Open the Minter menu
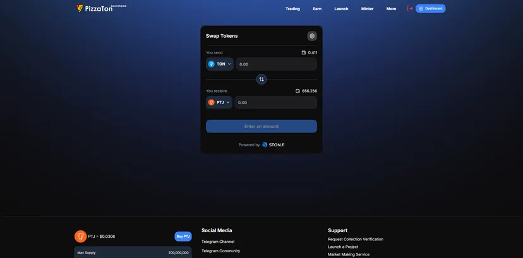The image size is (523, 258). (x=367, y=9)
